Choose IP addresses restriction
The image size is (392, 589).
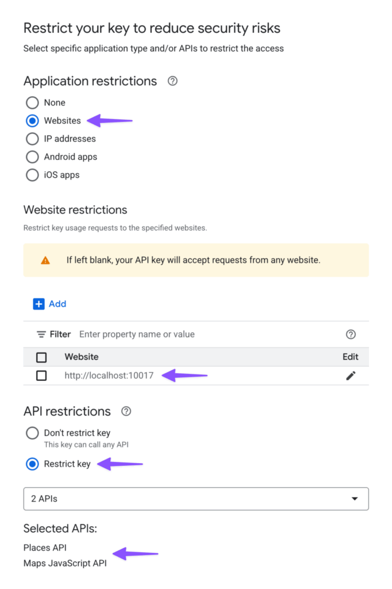[x=33, y=139]
